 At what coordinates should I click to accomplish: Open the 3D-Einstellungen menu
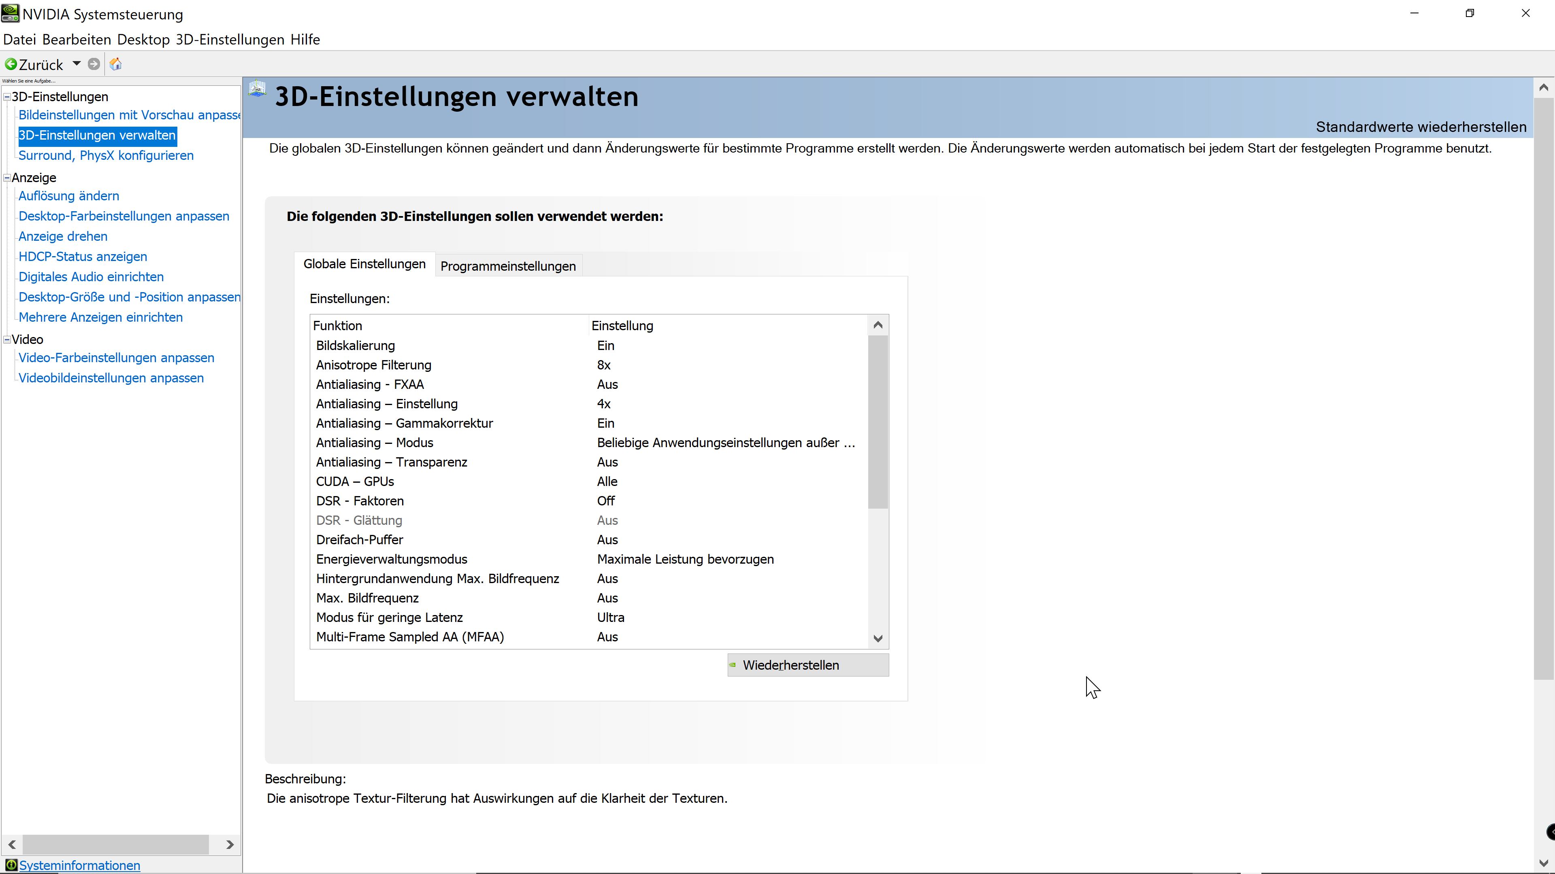click(x=229, y=40)
